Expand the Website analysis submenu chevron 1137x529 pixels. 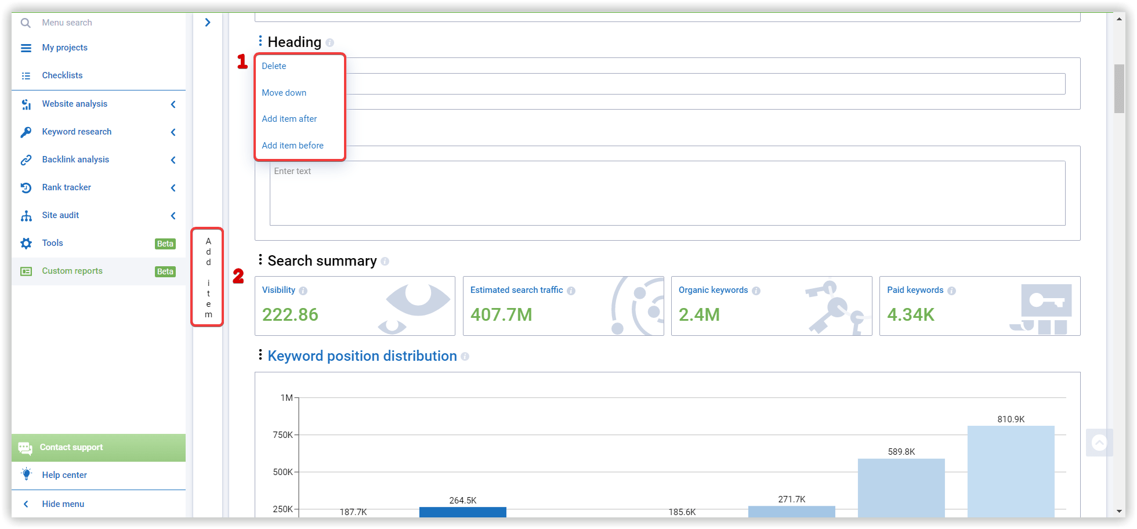[x=173, y=104]
